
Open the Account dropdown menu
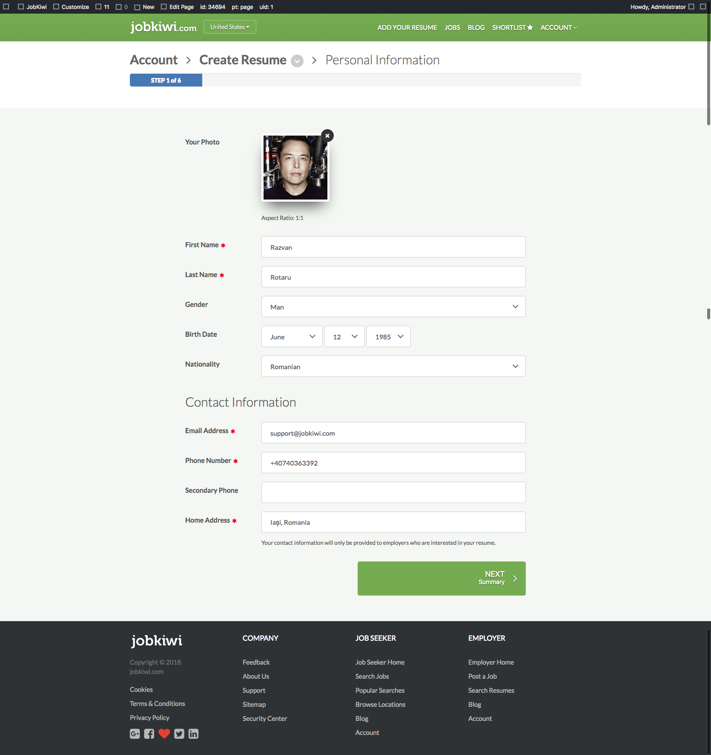click(559, 27)
